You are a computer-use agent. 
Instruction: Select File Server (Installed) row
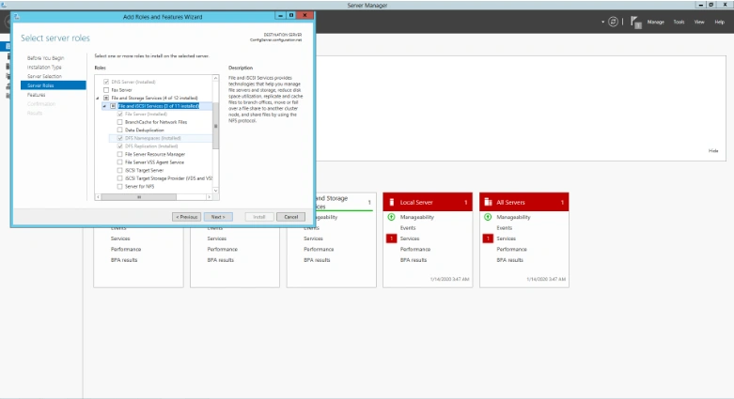tap(146, 115)
